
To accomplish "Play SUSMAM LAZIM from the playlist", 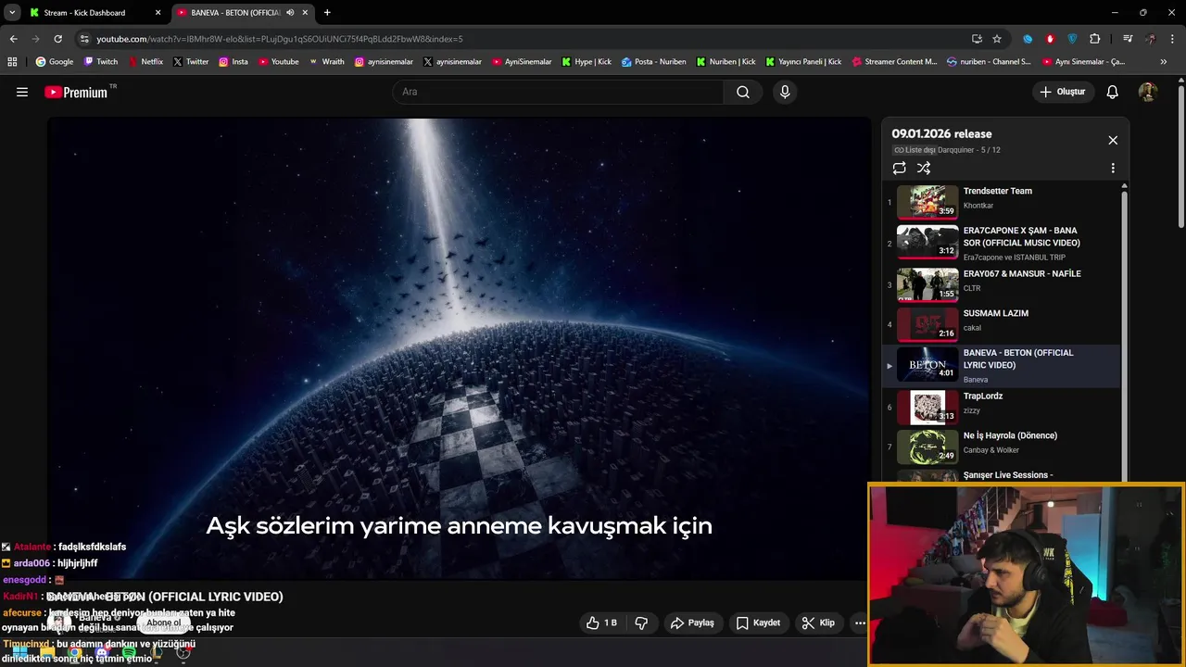I will click(1003, 324).
